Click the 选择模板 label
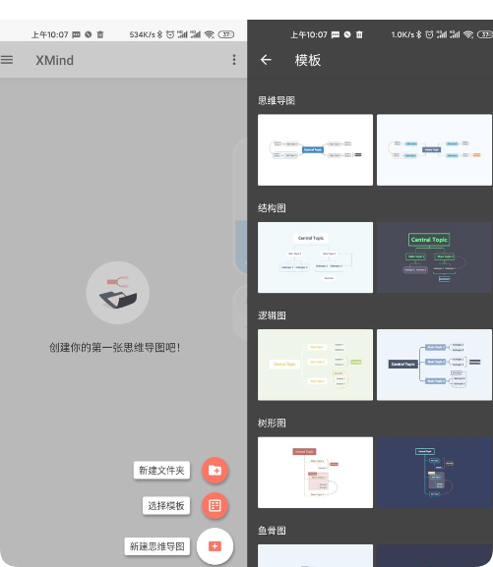This screenshot has height=567, width=493. 166,505
